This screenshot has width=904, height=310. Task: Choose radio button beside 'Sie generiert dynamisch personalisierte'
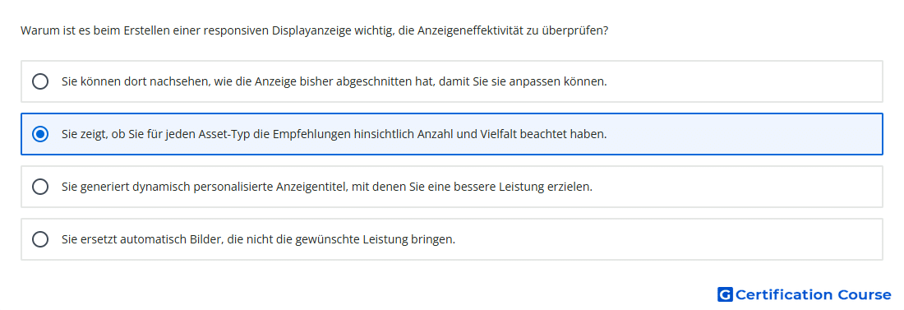pos(40,187)
